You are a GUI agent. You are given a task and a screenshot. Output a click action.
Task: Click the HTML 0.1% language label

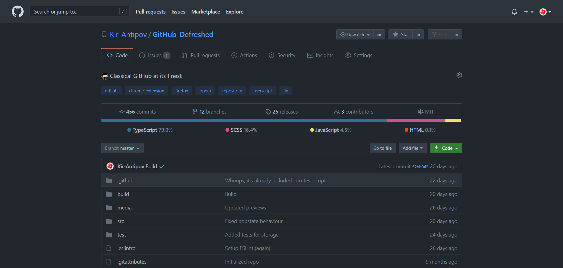point(420,130)
